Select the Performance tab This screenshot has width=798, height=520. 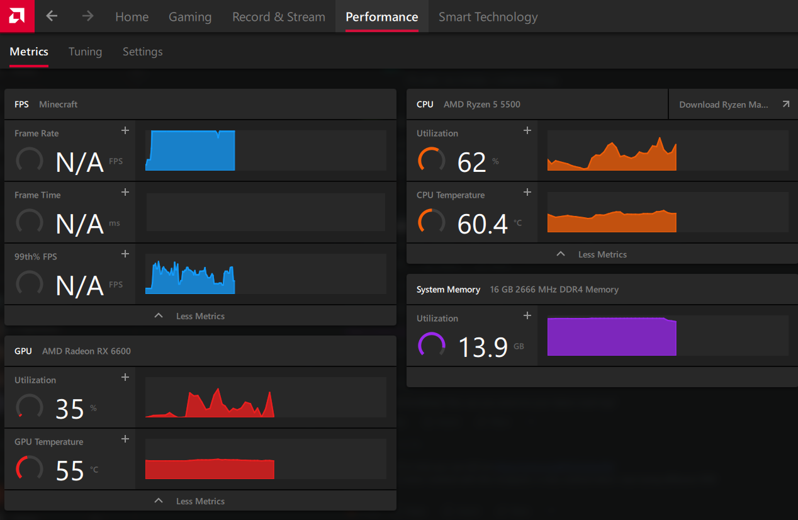point(382,17)
